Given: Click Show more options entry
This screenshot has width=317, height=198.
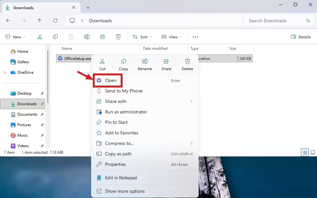Looking at the screenshot, I should point(125,191).
